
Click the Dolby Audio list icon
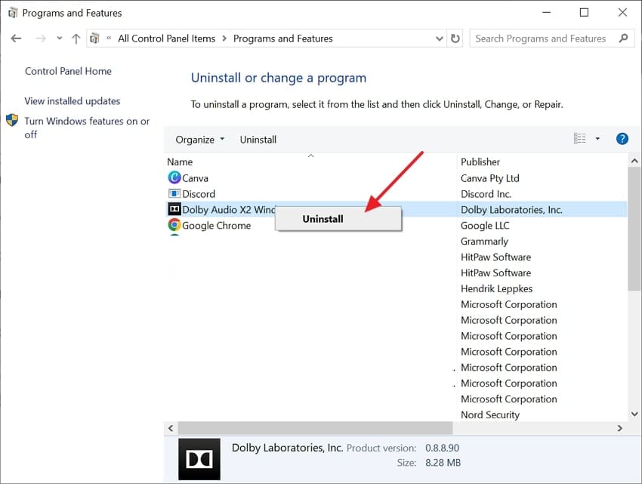[174, 209]
